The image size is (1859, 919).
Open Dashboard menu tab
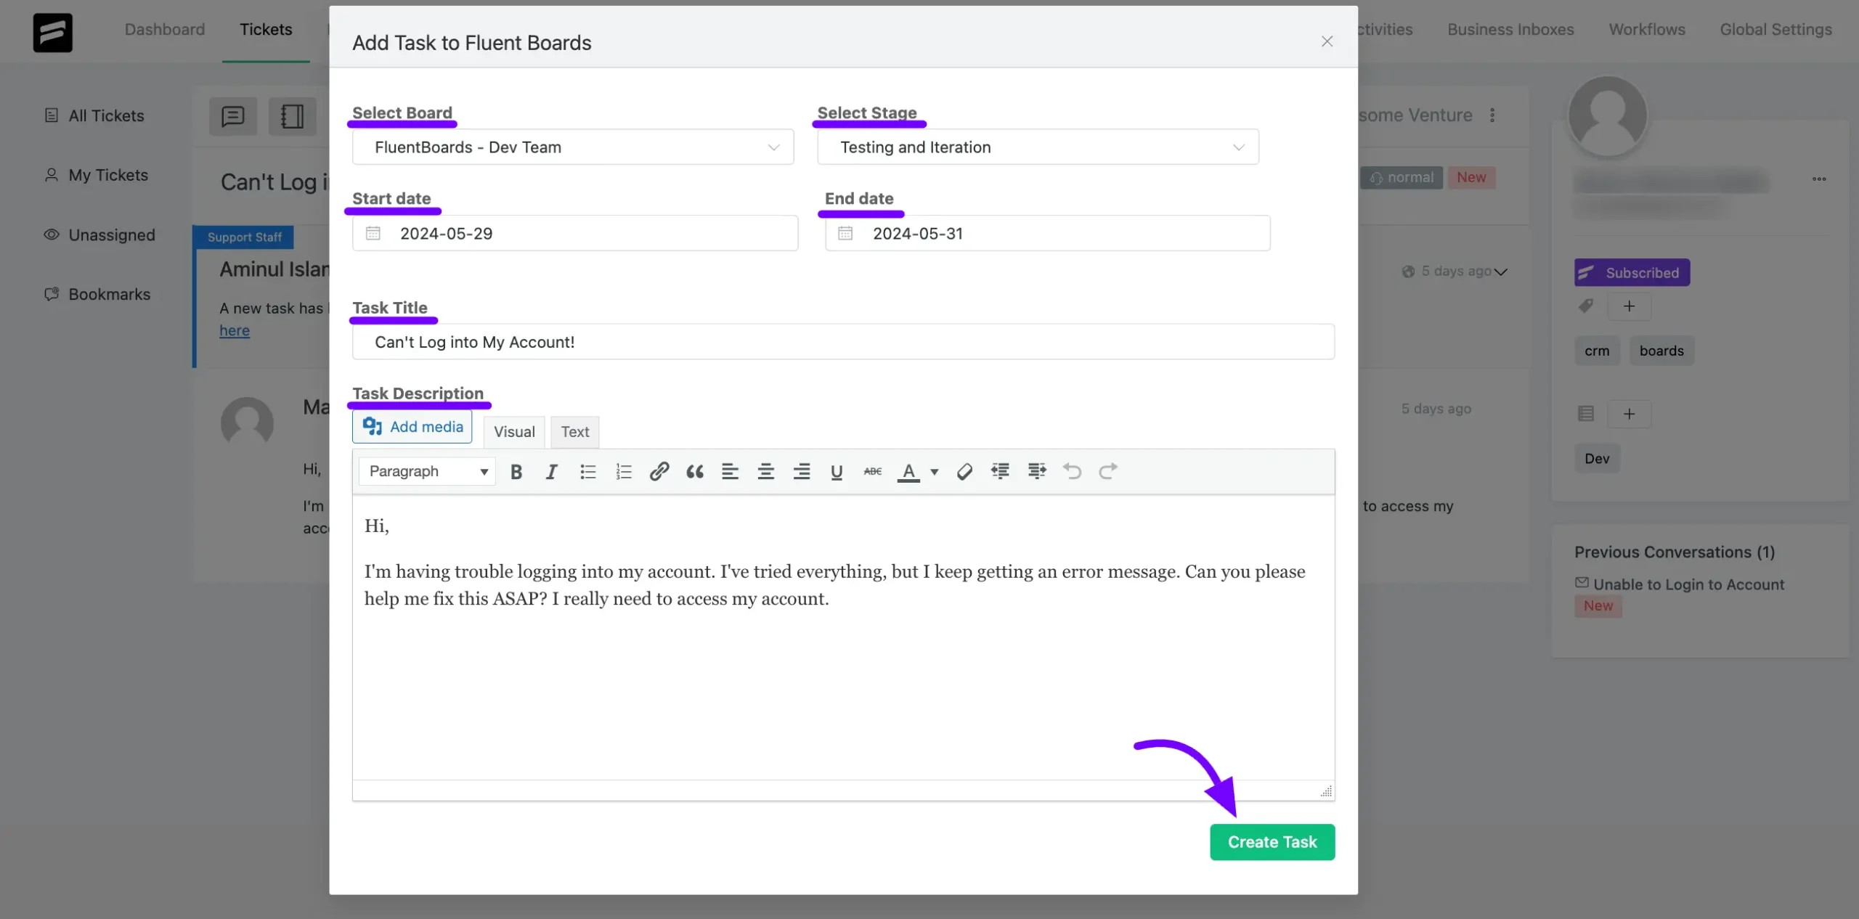pyautogui.click(x=165, y=28)
